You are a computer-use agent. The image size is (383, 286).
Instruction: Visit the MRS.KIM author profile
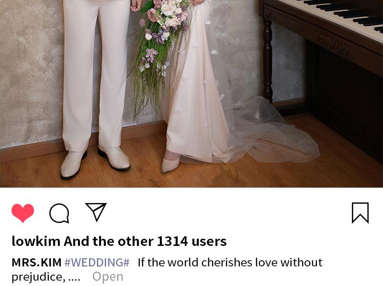pyautogui.click(x=36, y=263)
